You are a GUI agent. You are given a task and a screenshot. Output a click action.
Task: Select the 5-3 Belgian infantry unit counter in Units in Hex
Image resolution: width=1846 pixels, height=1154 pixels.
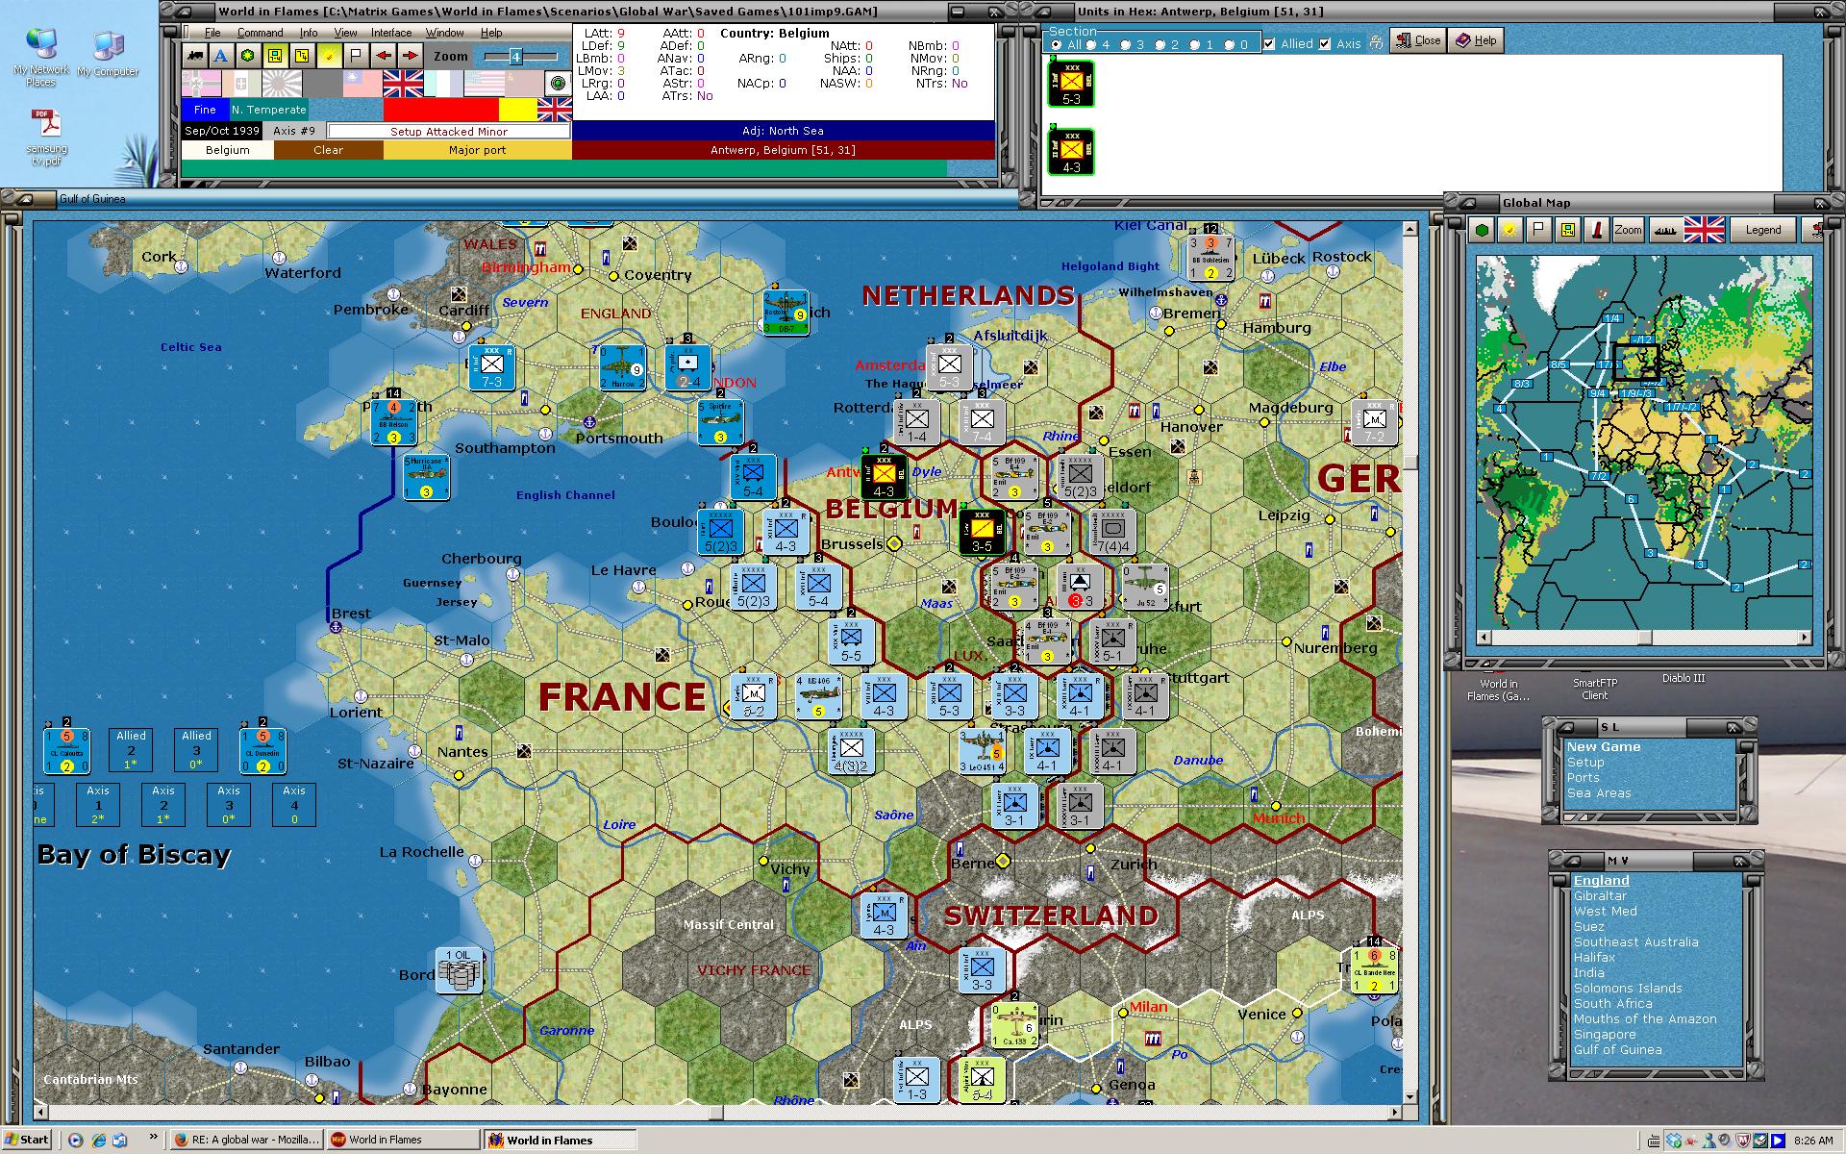[x=1071, y=85]
